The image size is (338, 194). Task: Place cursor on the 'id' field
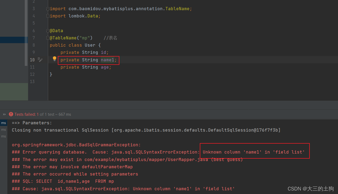pos(104,52)
